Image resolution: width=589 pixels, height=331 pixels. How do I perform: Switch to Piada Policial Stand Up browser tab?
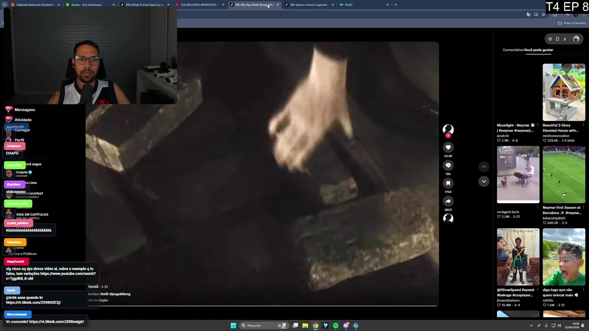click(x=145, y=5)
